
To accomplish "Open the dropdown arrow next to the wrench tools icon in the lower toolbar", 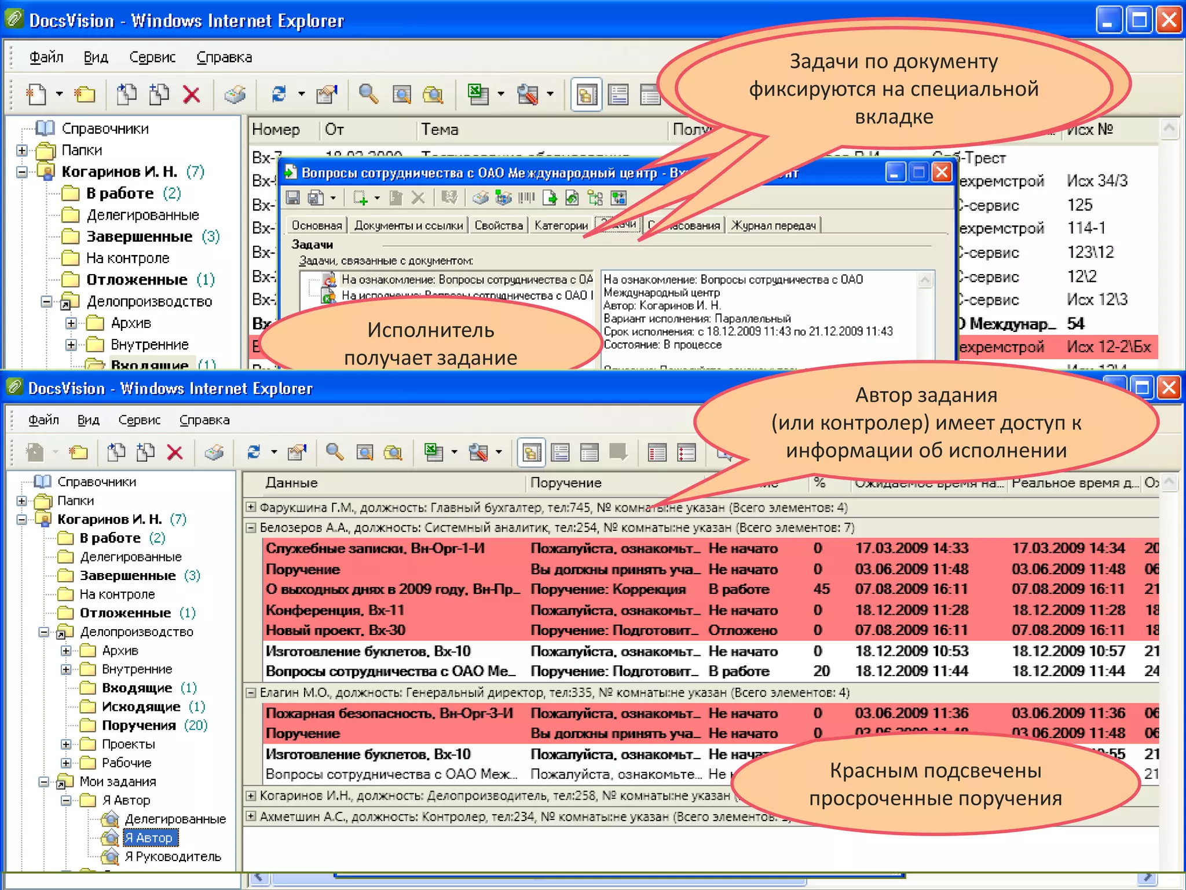I will point(499,453).
